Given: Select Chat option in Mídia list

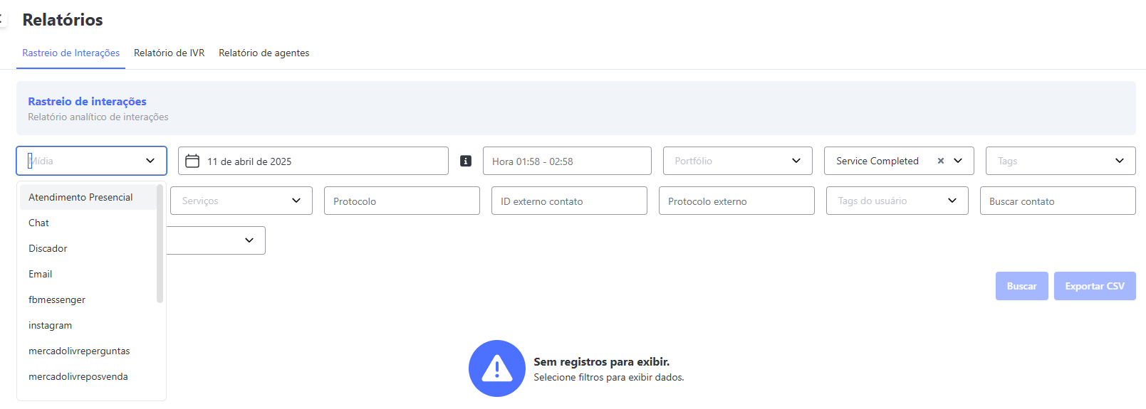Looking at the screenshot, I should click(39, 223).
